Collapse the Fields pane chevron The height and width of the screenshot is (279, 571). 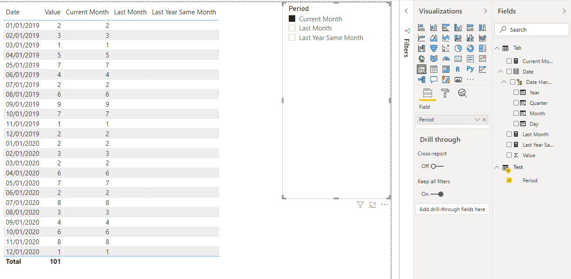point(564,11)
